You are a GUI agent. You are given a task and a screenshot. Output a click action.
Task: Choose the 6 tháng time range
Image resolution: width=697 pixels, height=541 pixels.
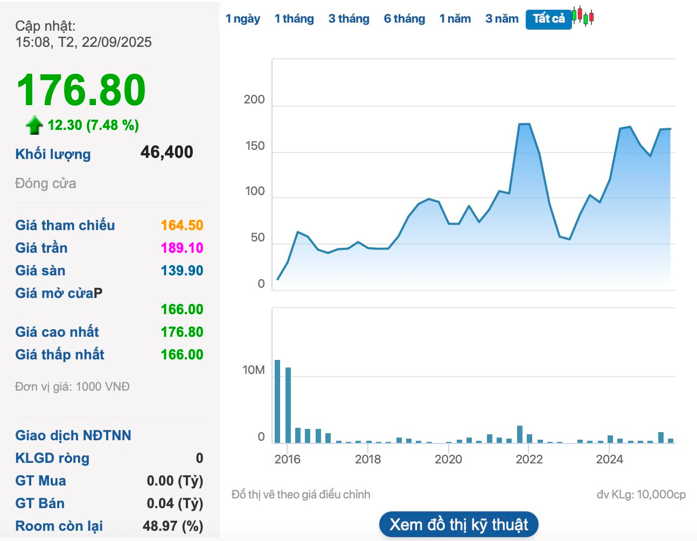point(404,19)
